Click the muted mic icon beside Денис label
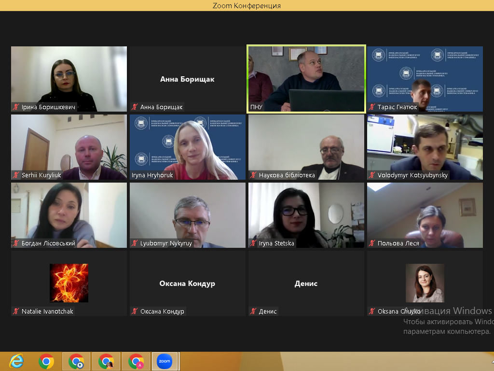 [253, 312]
